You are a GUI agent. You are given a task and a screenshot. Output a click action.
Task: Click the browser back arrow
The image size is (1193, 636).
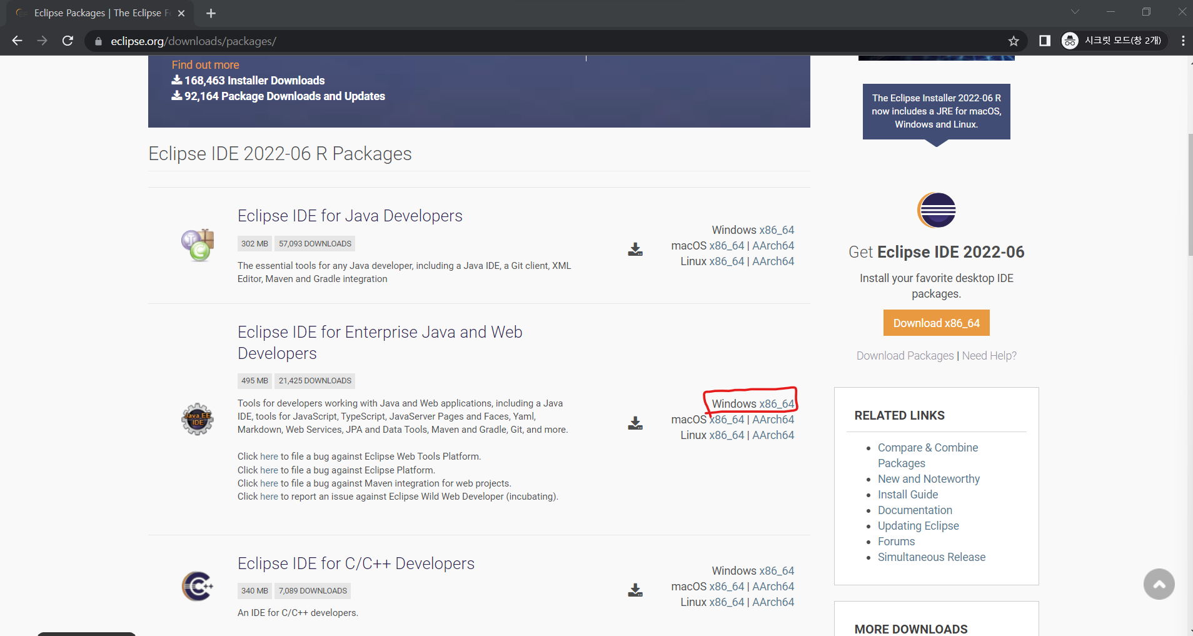pos(17,41)
